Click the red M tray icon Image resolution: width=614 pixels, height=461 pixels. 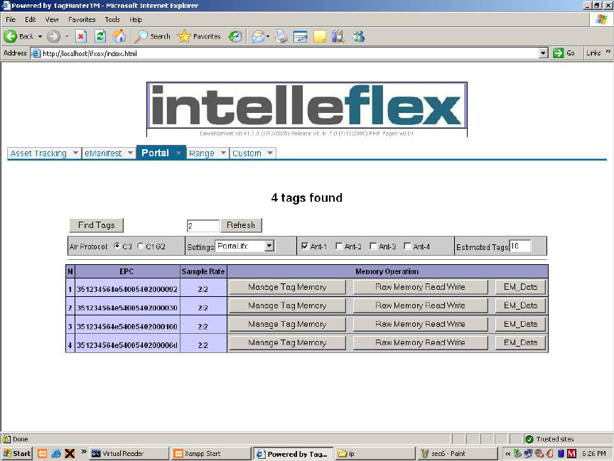(x=571, y=454)
